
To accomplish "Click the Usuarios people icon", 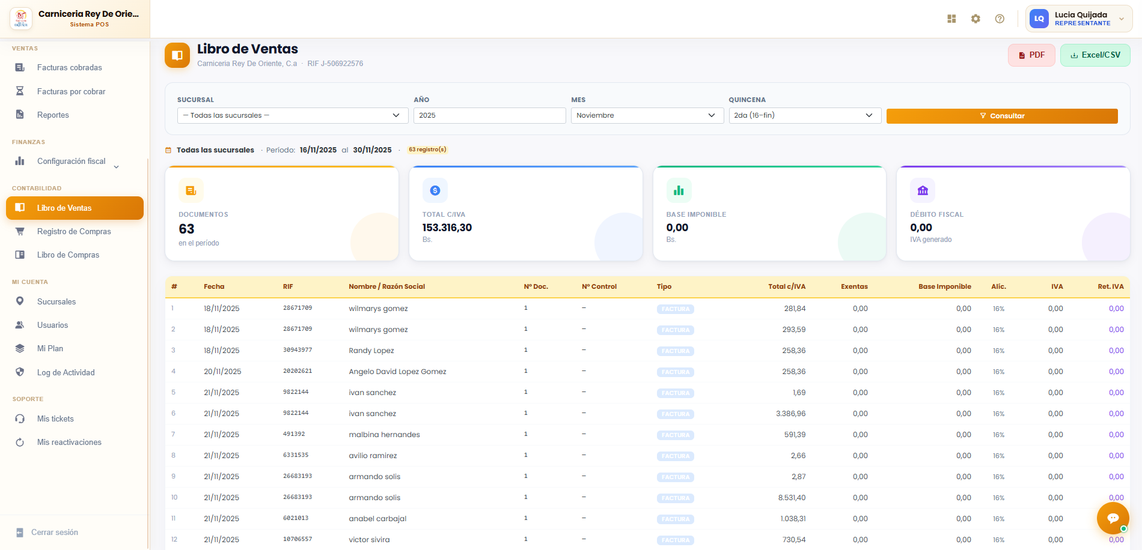I will [20, 325].
